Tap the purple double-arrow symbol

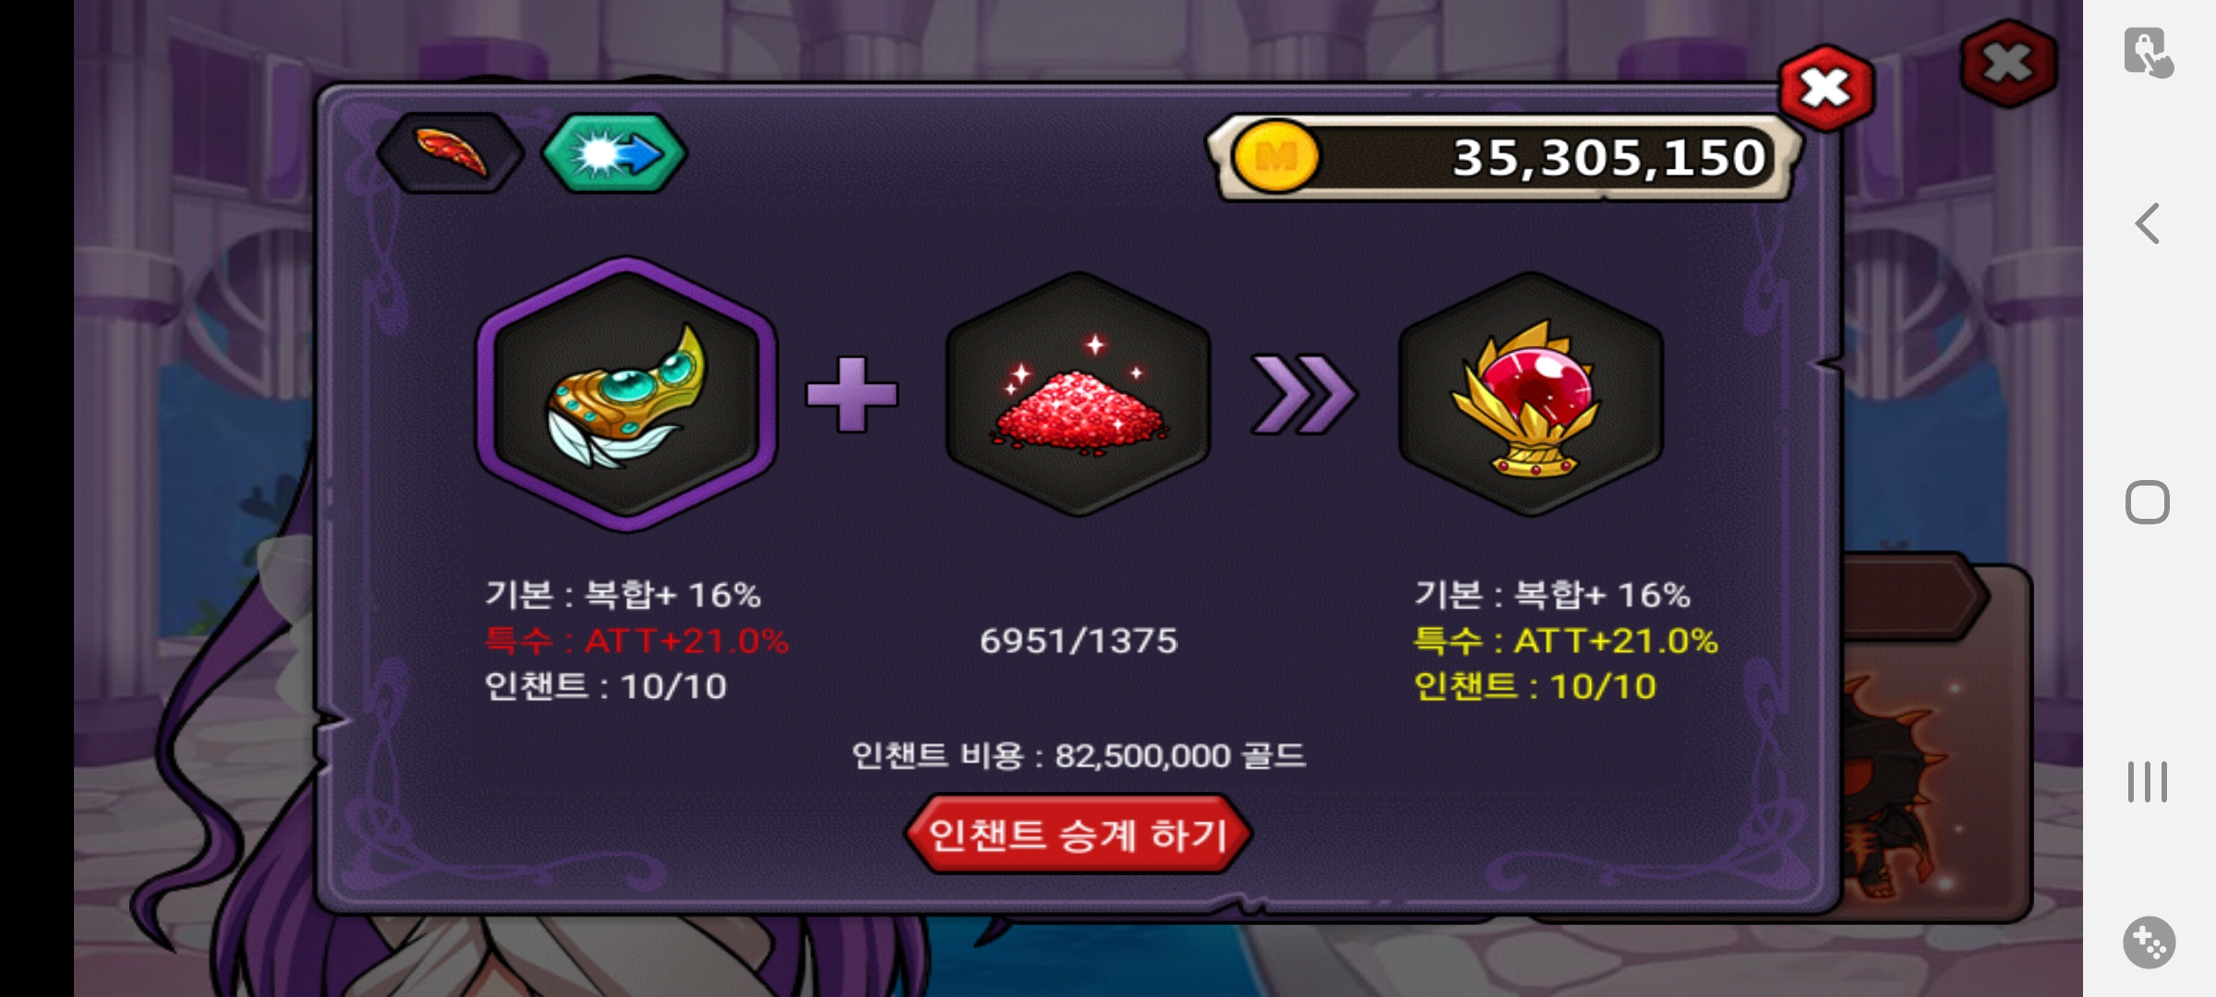click(1304, 394)
